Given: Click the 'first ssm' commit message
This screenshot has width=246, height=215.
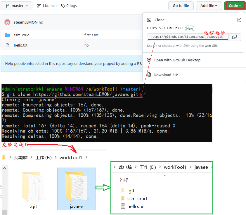Looking at the screenshot, I should click(x=91, y=35).
